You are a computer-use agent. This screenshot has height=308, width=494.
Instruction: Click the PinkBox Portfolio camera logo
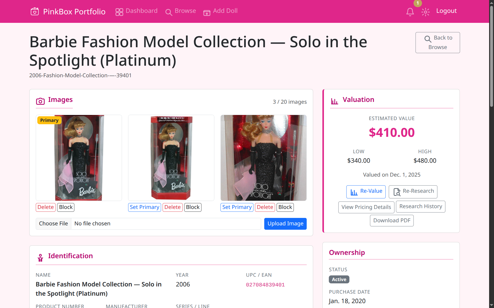(35, 11)
